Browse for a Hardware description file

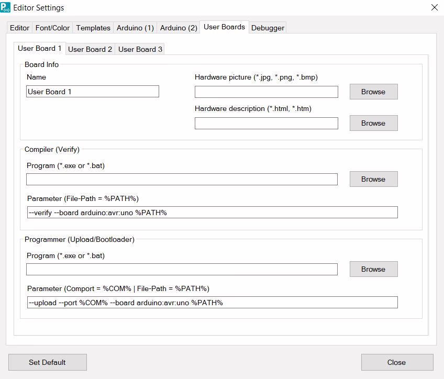tap(373, 123)
